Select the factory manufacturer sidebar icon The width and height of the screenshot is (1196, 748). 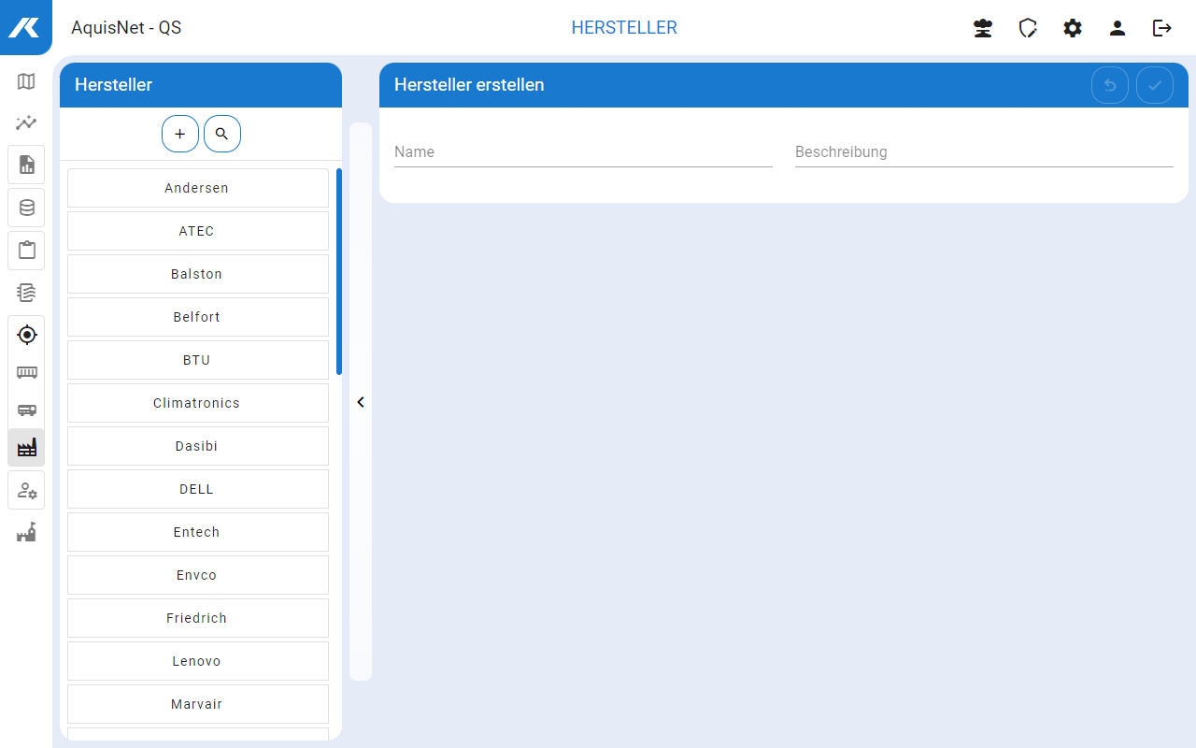tap(26, 448)
